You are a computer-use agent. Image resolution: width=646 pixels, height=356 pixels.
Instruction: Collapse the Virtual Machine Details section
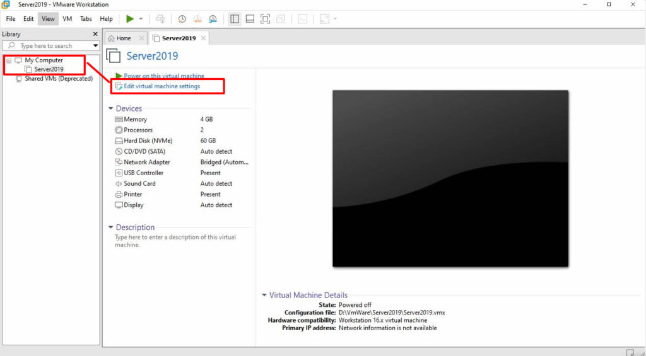(x=264, y=295)
